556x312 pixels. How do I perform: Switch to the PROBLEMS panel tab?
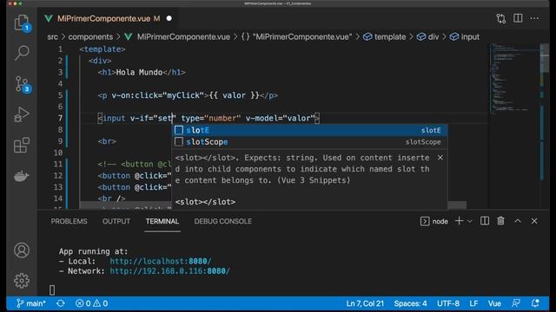[69, 221]
